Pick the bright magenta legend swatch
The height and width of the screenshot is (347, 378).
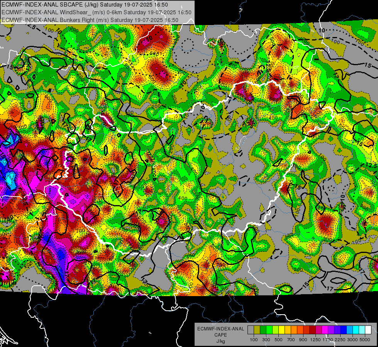(x=325, y=330)
